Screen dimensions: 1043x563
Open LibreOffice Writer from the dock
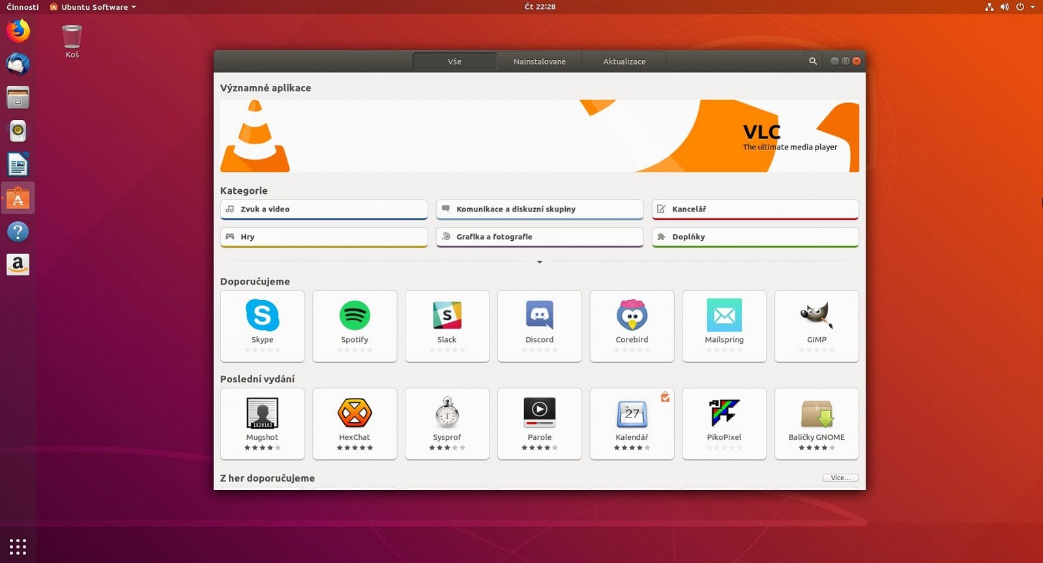tap(18, 165)
